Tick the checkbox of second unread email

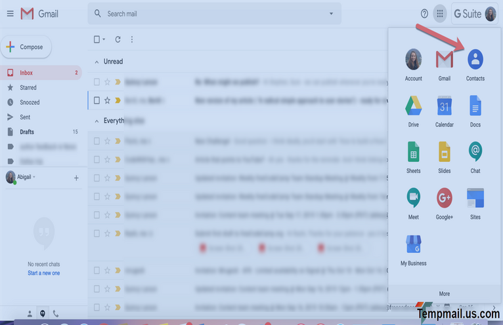(x=97, y=100)
